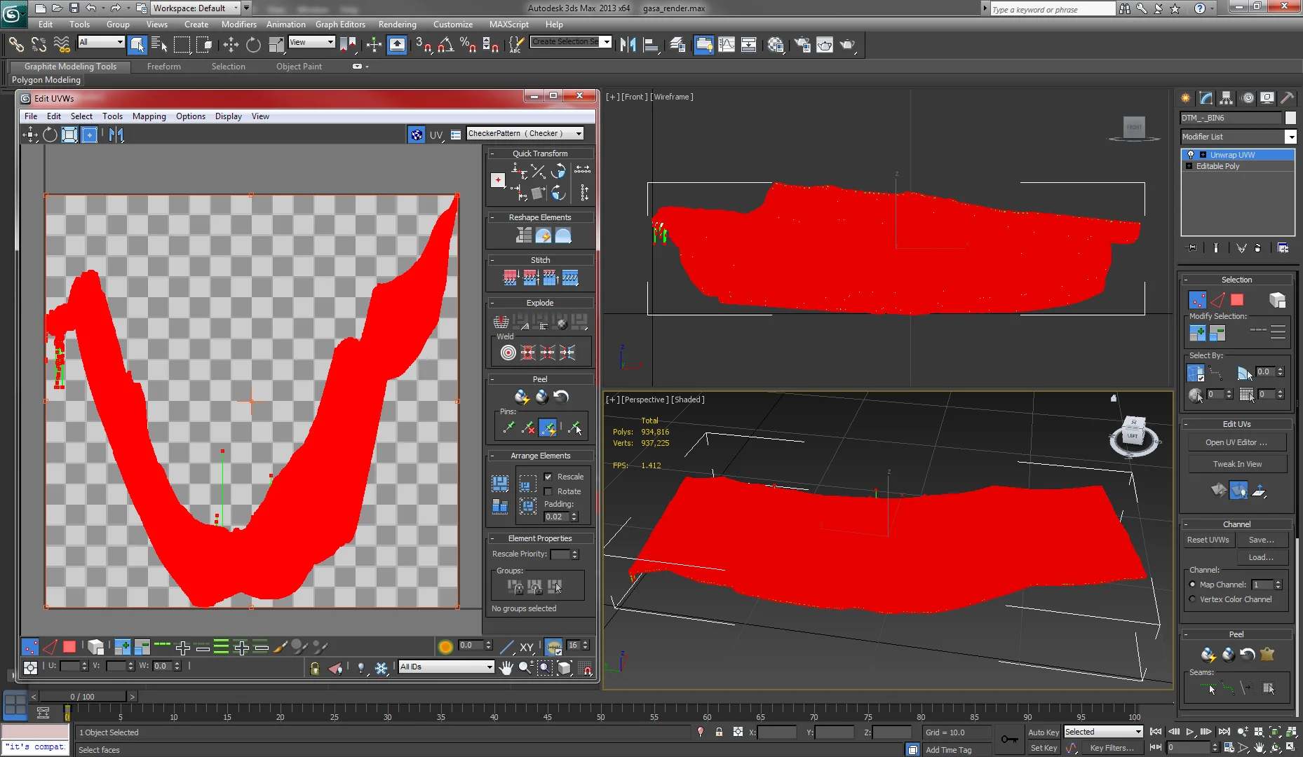1303x757 pixels.
Task: Select Polygon mode in Selection rollout of command panel
Action: click(x=1237, y=300)
